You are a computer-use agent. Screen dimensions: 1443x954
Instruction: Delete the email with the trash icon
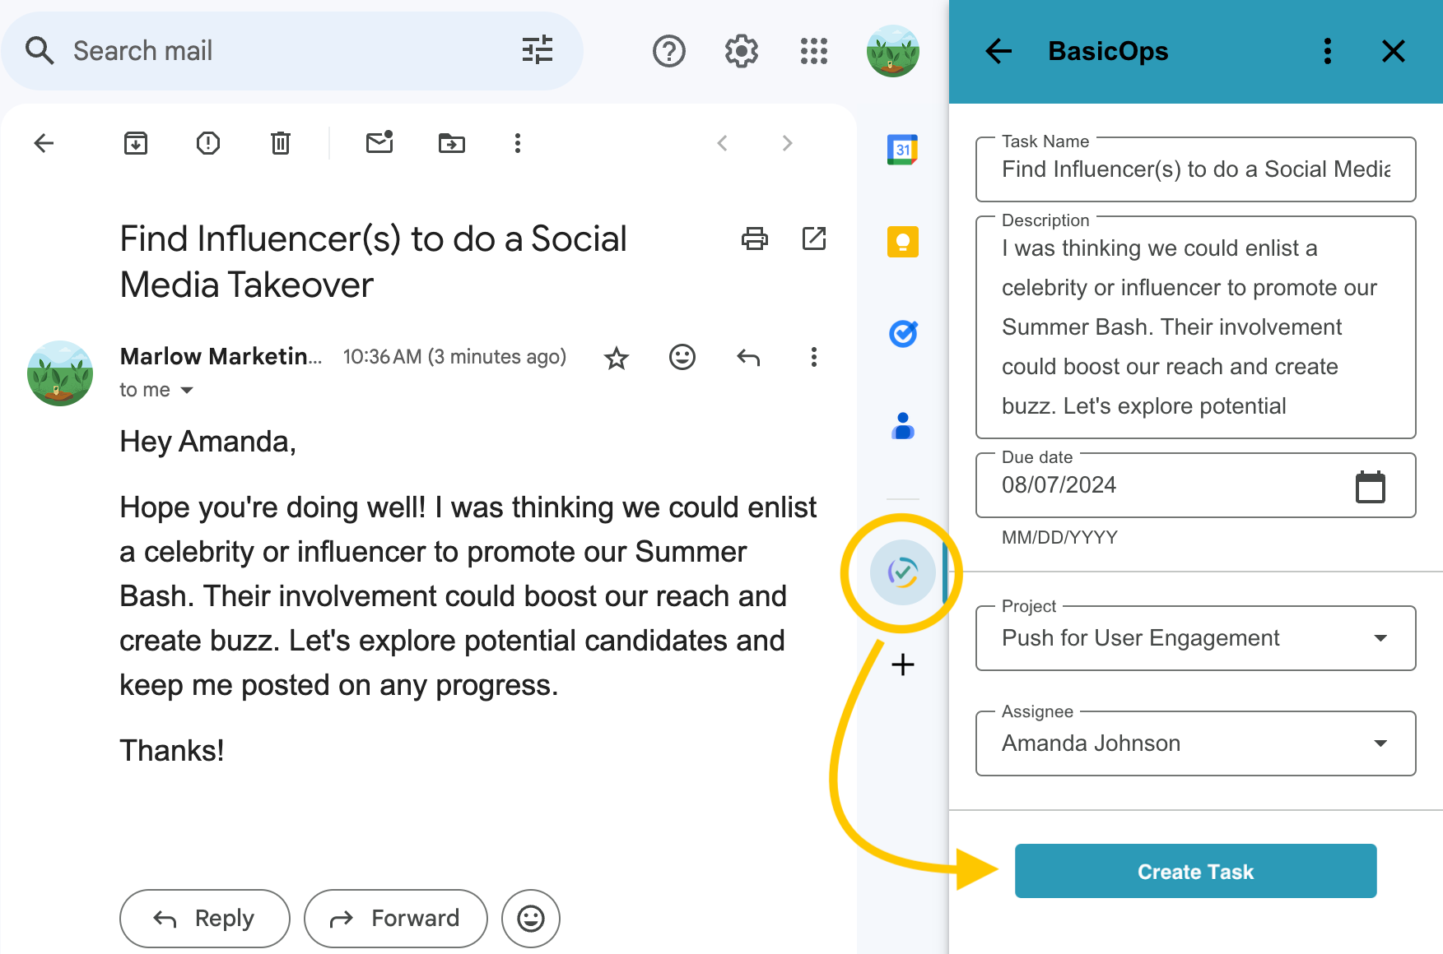tap(280, 142)
